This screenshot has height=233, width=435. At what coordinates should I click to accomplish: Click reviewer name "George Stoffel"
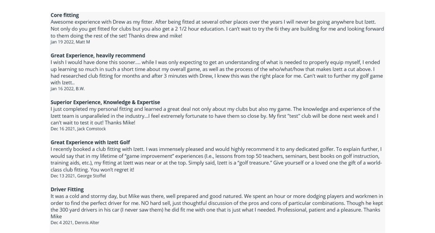(91, 176)
